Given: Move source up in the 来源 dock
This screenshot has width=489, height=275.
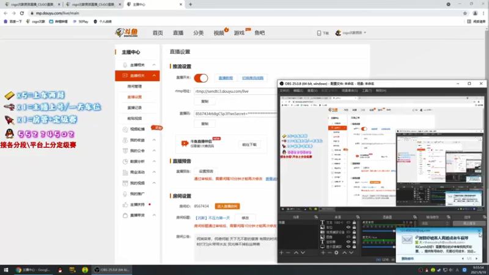Looking at the screenshot, I should (344, 252).
